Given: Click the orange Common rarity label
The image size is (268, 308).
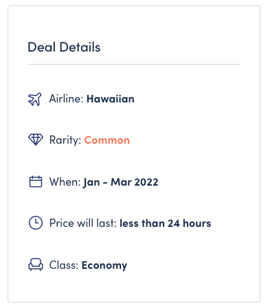Looking at the screenshot, I should point(107,140).
